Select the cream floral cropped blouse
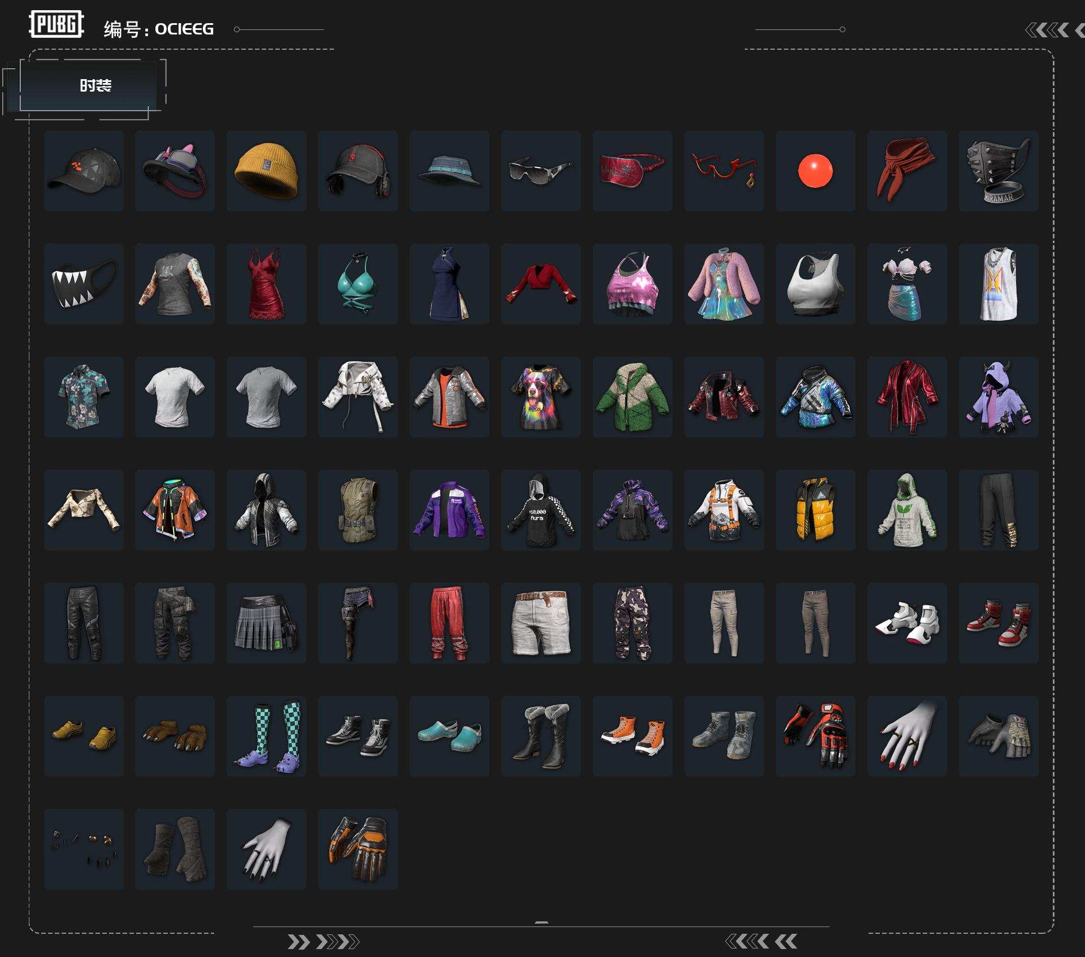 pos(84,510)
